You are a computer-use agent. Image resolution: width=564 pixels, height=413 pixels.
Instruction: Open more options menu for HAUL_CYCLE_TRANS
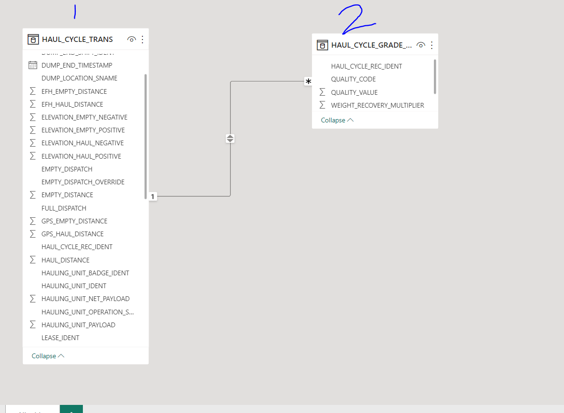tap(143, 39)
